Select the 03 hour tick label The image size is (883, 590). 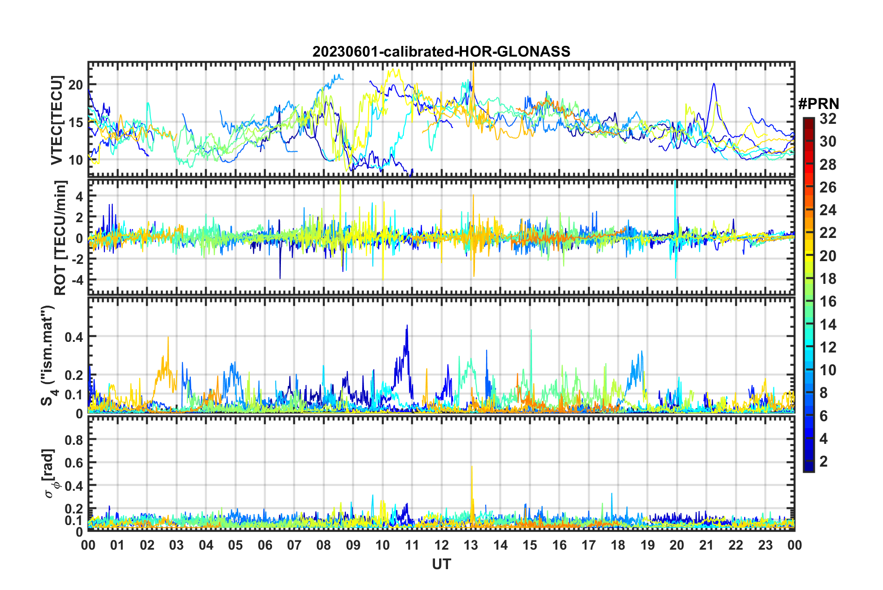(x=176, y=545)
